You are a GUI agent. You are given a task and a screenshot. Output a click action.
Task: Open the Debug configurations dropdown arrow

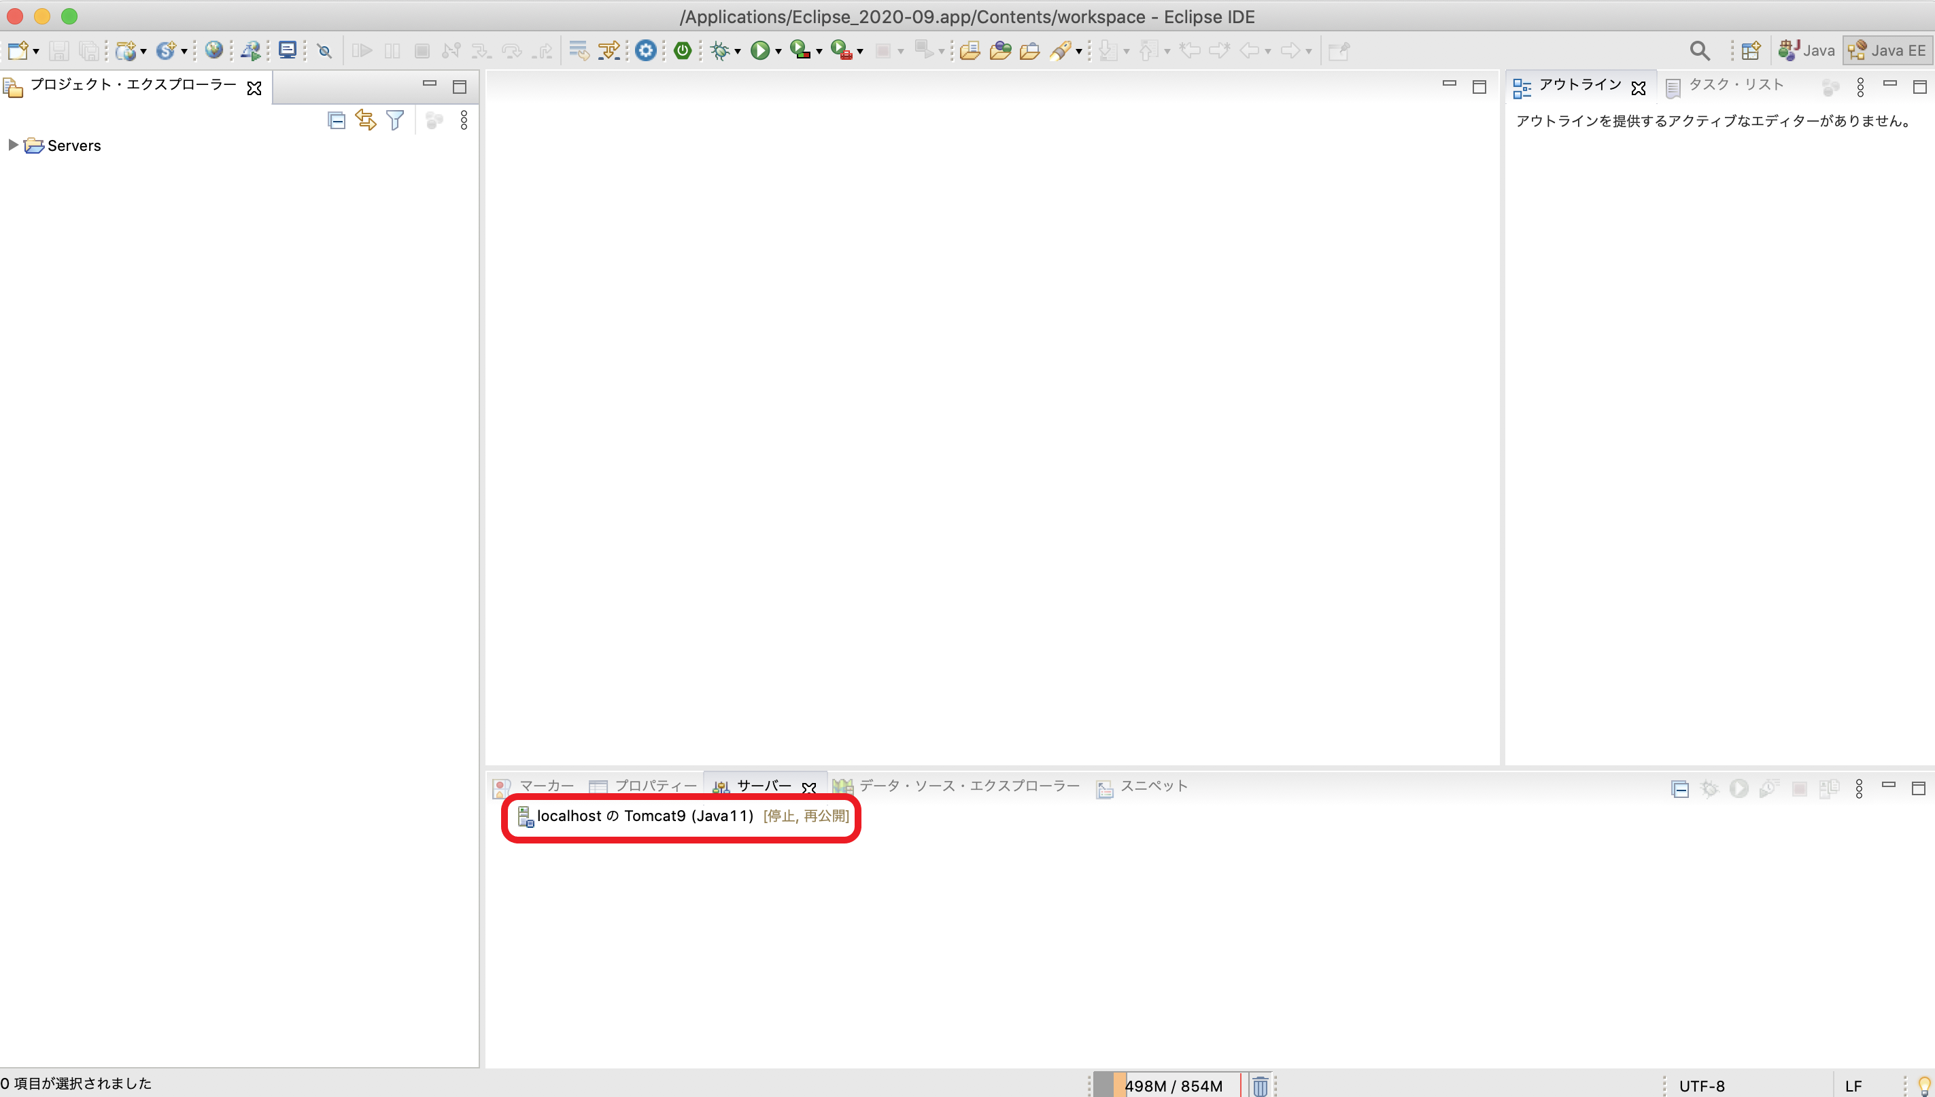click(738, 51)
